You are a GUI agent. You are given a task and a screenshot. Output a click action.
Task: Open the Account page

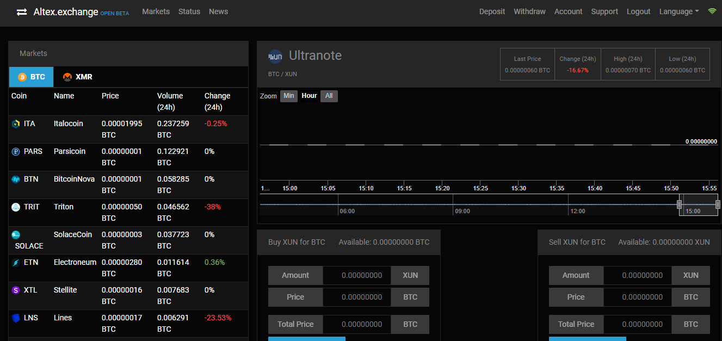pos(569,11)
